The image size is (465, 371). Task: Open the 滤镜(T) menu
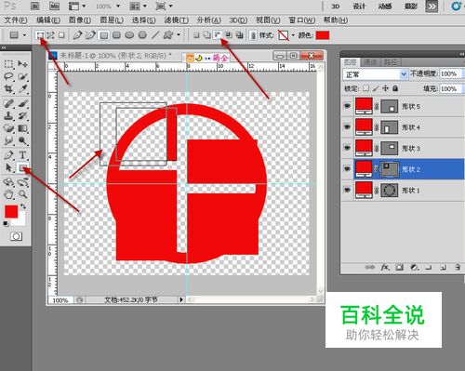(x=176, y=20)
